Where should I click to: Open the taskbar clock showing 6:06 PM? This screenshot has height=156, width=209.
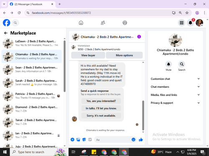click(x=191, y=152)
